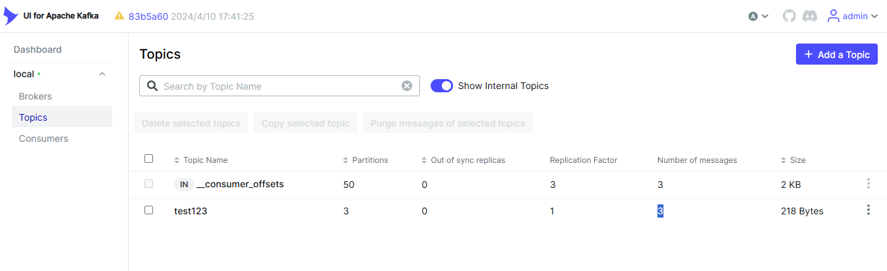The image size is (887, 271).
Task: Collapse the local cluster section
Action: click(x=102, y=74)
